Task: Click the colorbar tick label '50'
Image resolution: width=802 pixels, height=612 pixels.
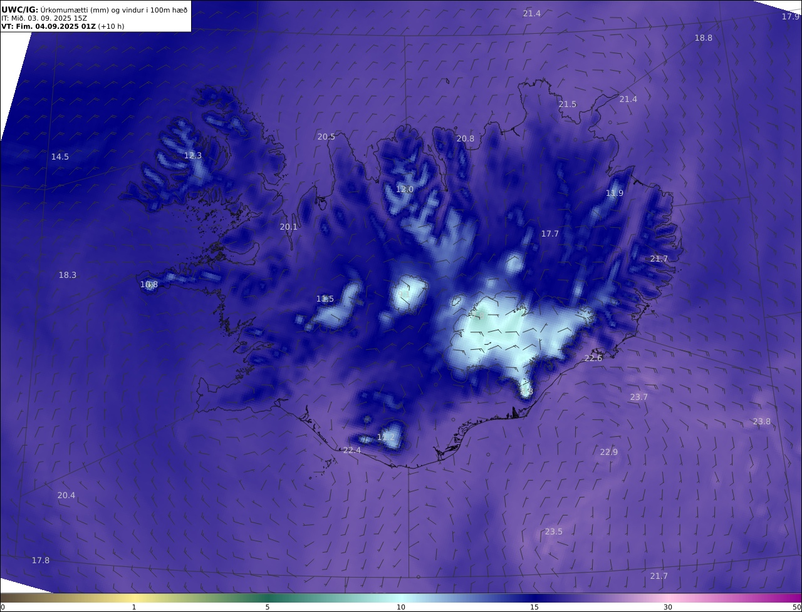Action: click(796, 607)
